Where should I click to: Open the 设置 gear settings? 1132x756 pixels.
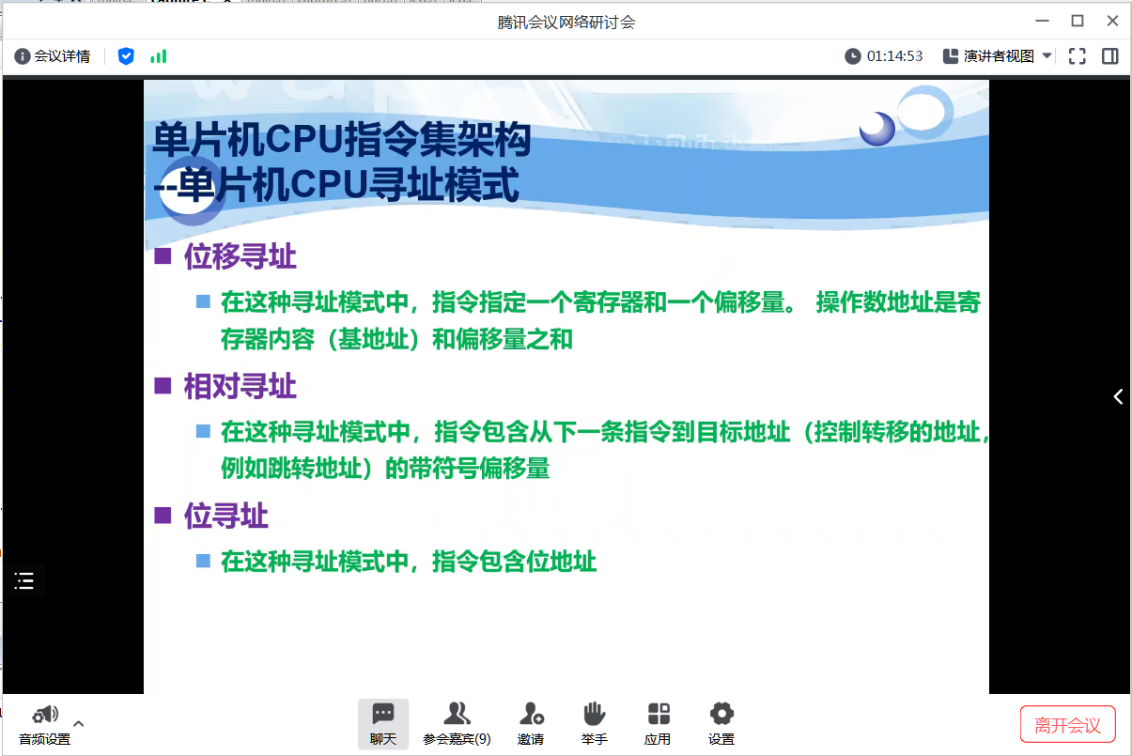(x=721, y=724)
